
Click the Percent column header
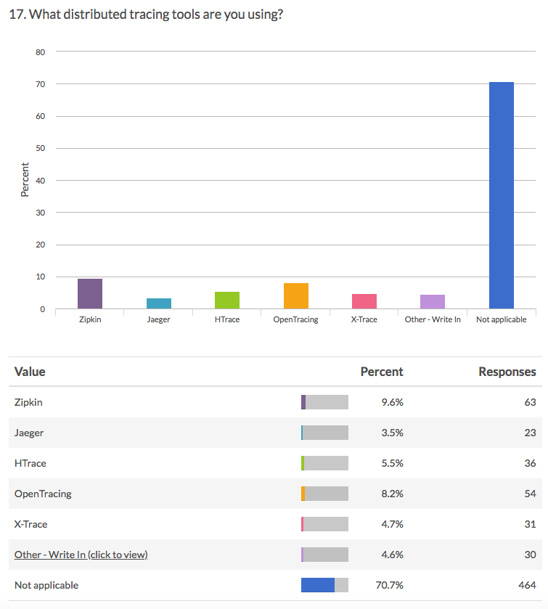[382, 372]
